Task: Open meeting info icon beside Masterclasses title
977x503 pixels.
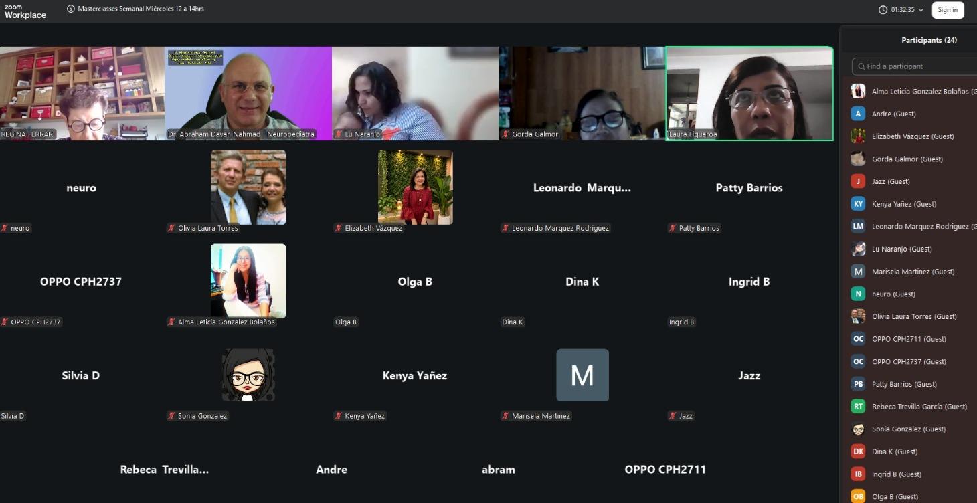Action: point(71,9)
